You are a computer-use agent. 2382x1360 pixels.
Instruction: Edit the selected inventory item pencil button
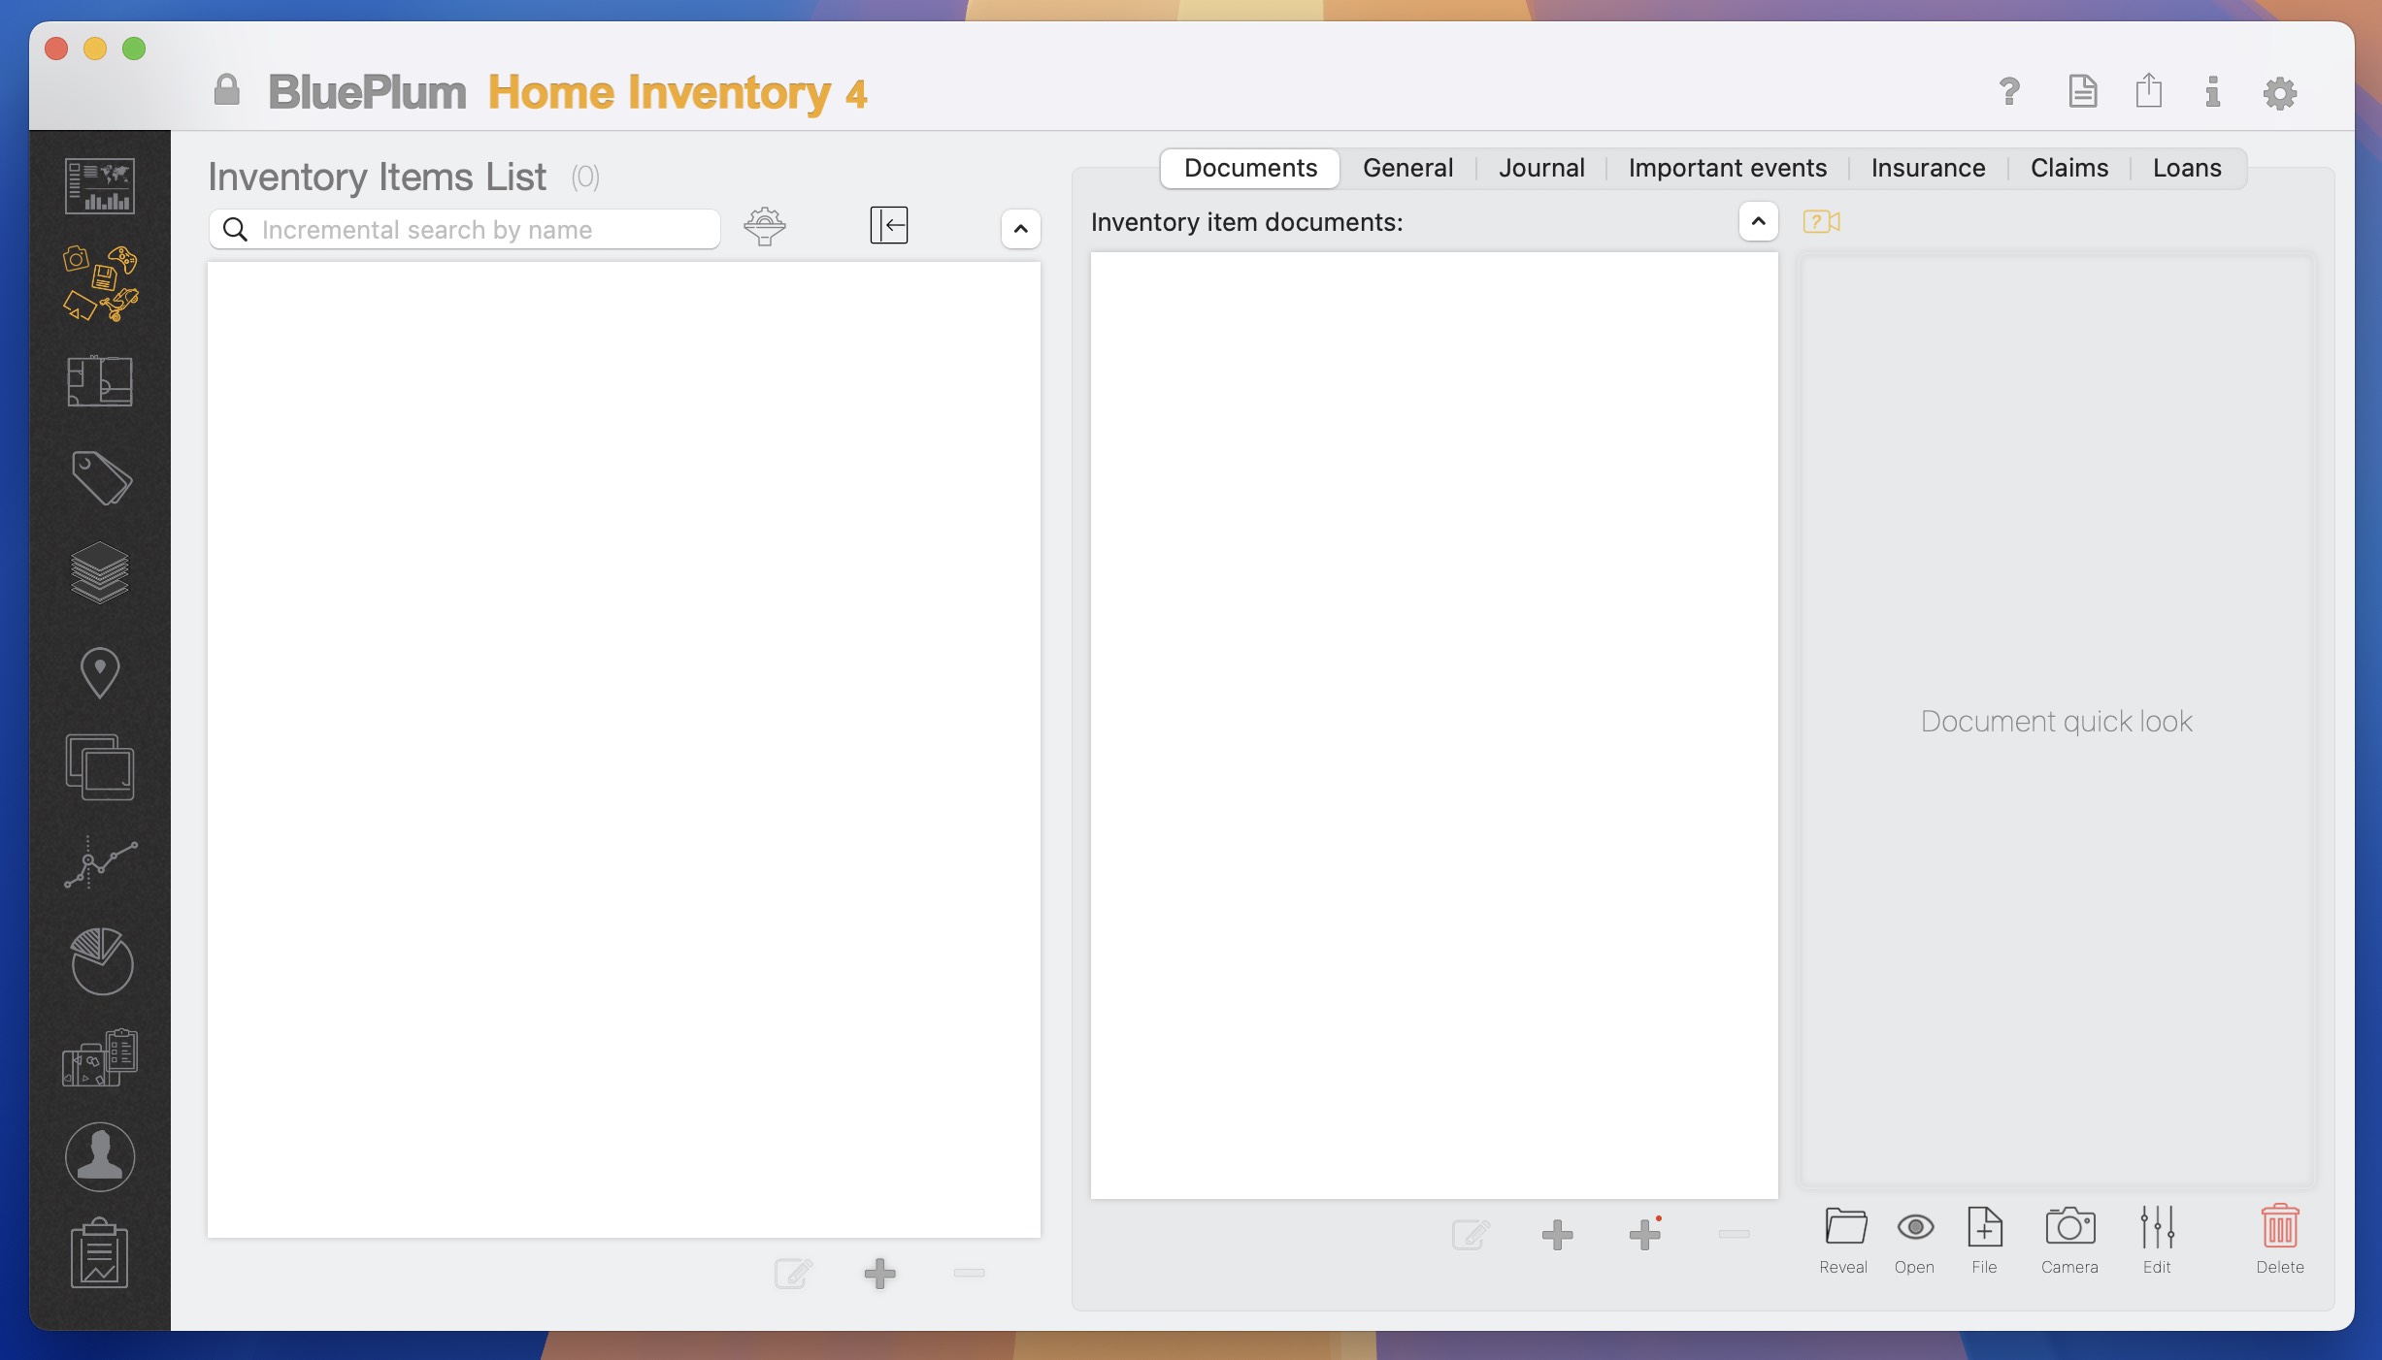point(793,1273)
